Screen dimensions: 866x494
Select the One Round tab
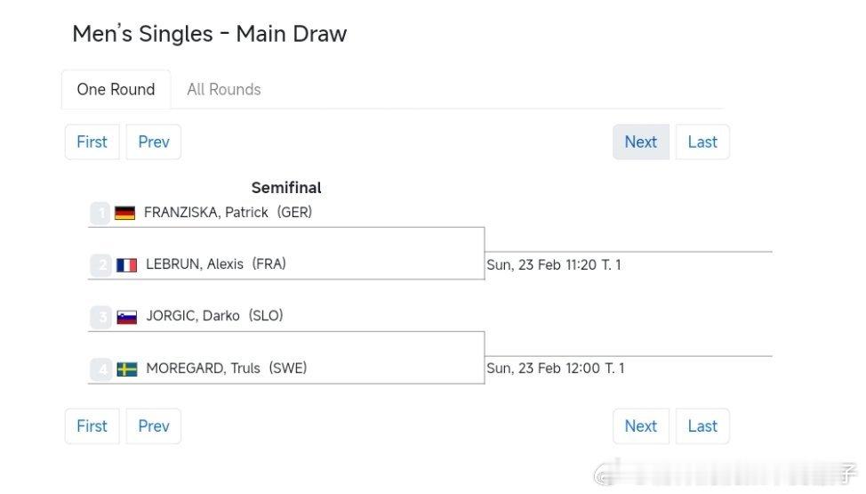click(x=116, y=90)
